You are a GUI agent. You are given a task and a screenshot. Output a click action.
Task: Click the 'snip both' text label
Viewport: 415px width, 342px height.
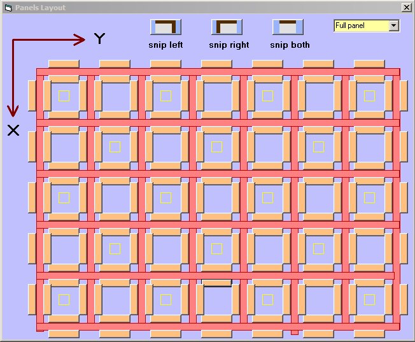290,45
